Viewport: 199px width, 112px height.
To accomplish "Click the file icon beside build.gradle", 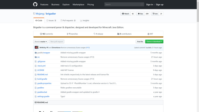I will [x=36, y=79].
